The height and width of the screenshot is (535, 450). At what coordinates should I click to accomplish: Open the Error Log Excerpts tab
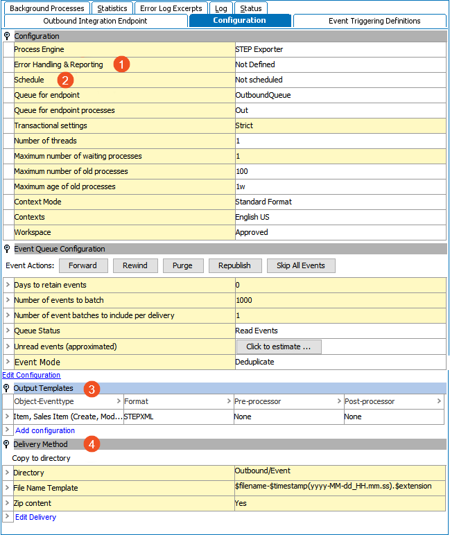pos(171,8)
